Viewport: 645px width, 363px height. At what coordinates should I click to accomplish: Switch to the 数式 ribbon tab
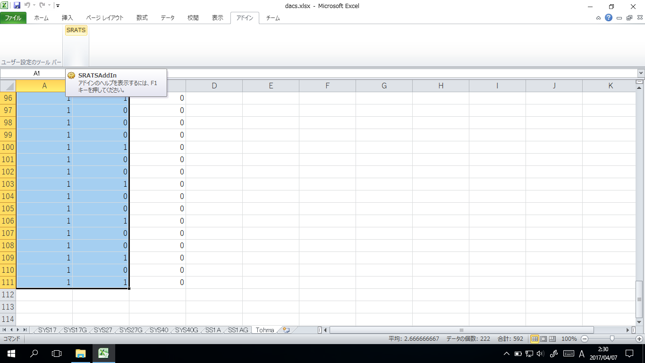click(x=142, y=18)
